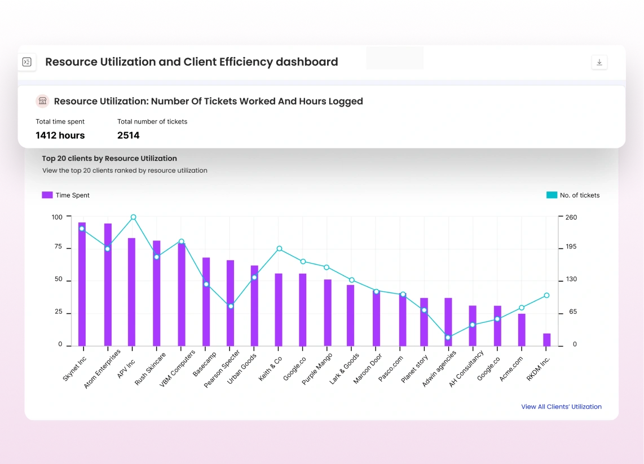644x464 pixels.
Task: Click the Acme.com bar
Action: [x=522, y=330]
